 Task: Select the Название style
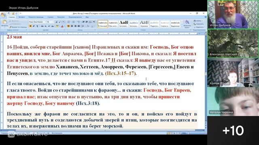tap(144, 24)
